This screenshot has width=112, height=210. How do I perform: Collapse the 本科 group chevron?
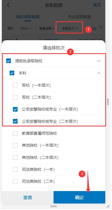[x=99, y=73]
